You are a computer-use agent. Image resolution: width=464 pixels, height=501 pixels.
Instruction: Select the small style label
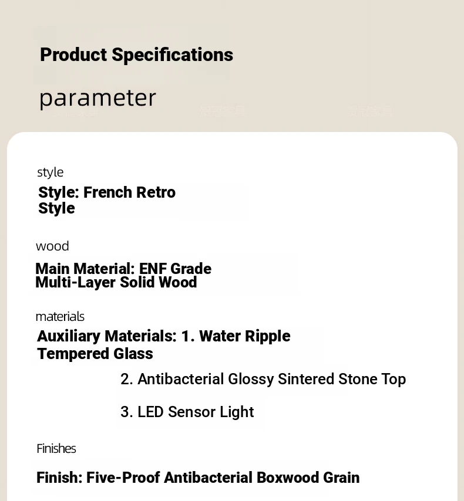51,172
